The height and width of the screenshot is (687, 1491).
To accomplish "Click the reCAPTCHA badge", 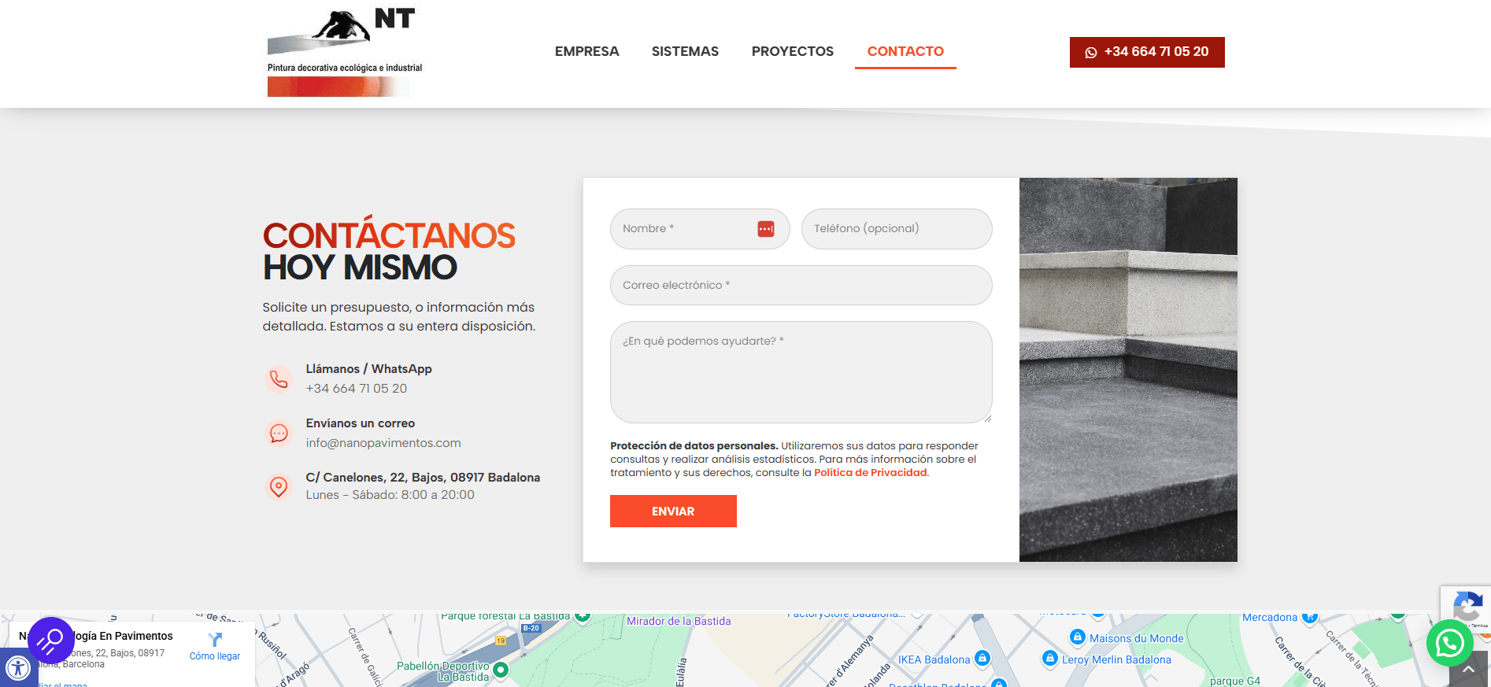I will pos(1466,606).
